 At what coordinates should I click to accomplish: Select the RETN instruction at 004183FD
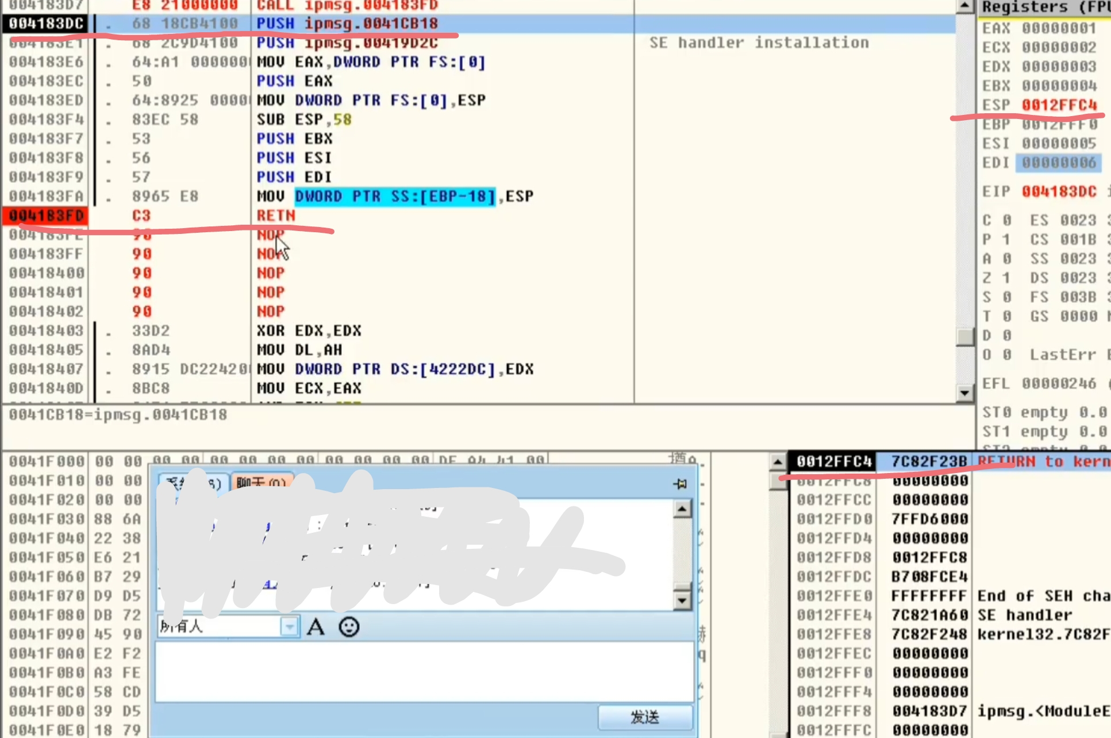276,216
